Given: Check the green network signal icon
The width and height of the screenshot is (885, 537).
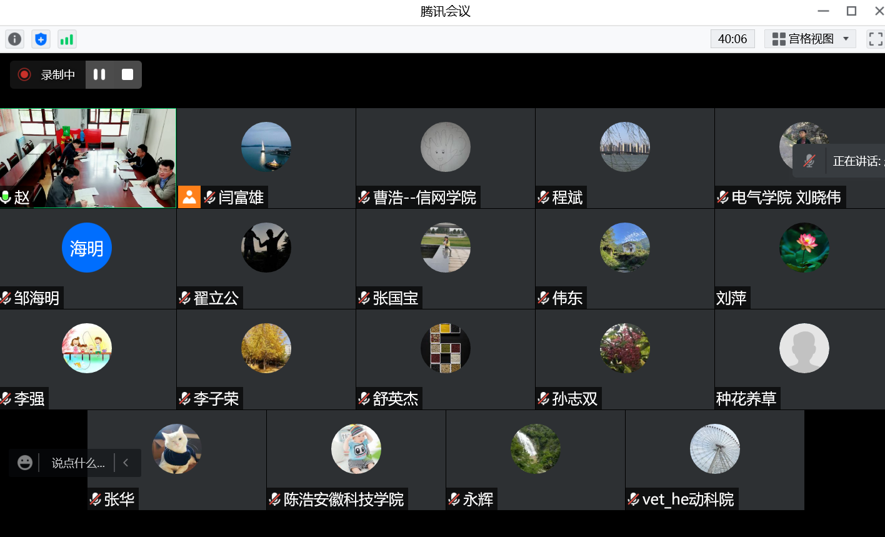Looking at the screenshot, I should point(66,39).
